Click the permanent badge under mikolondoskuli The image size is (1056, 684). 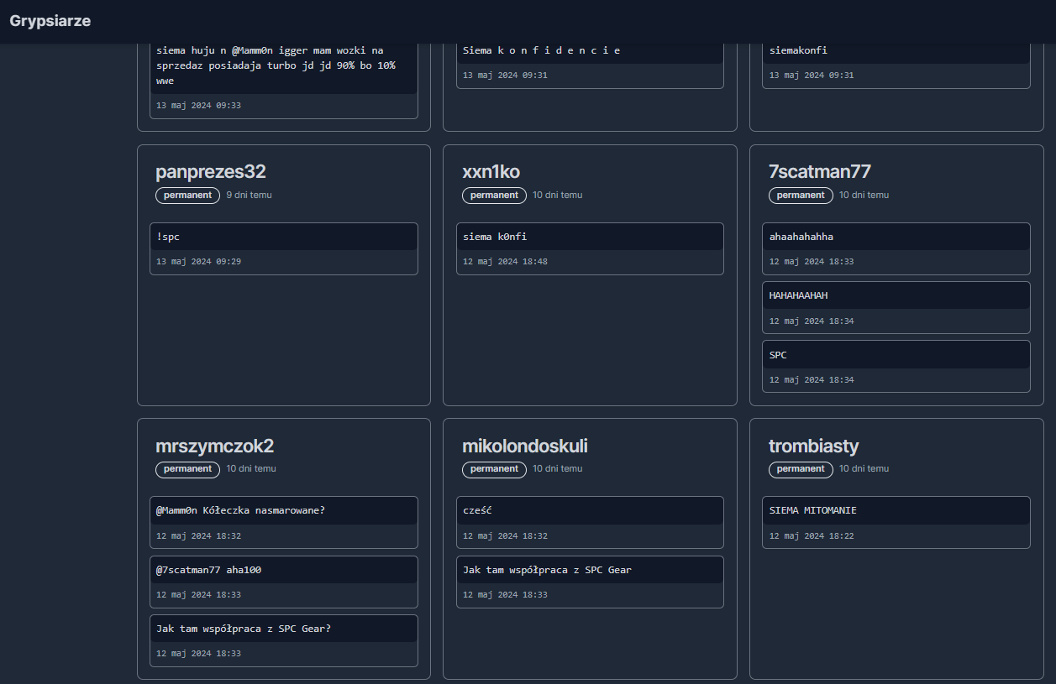494,468
